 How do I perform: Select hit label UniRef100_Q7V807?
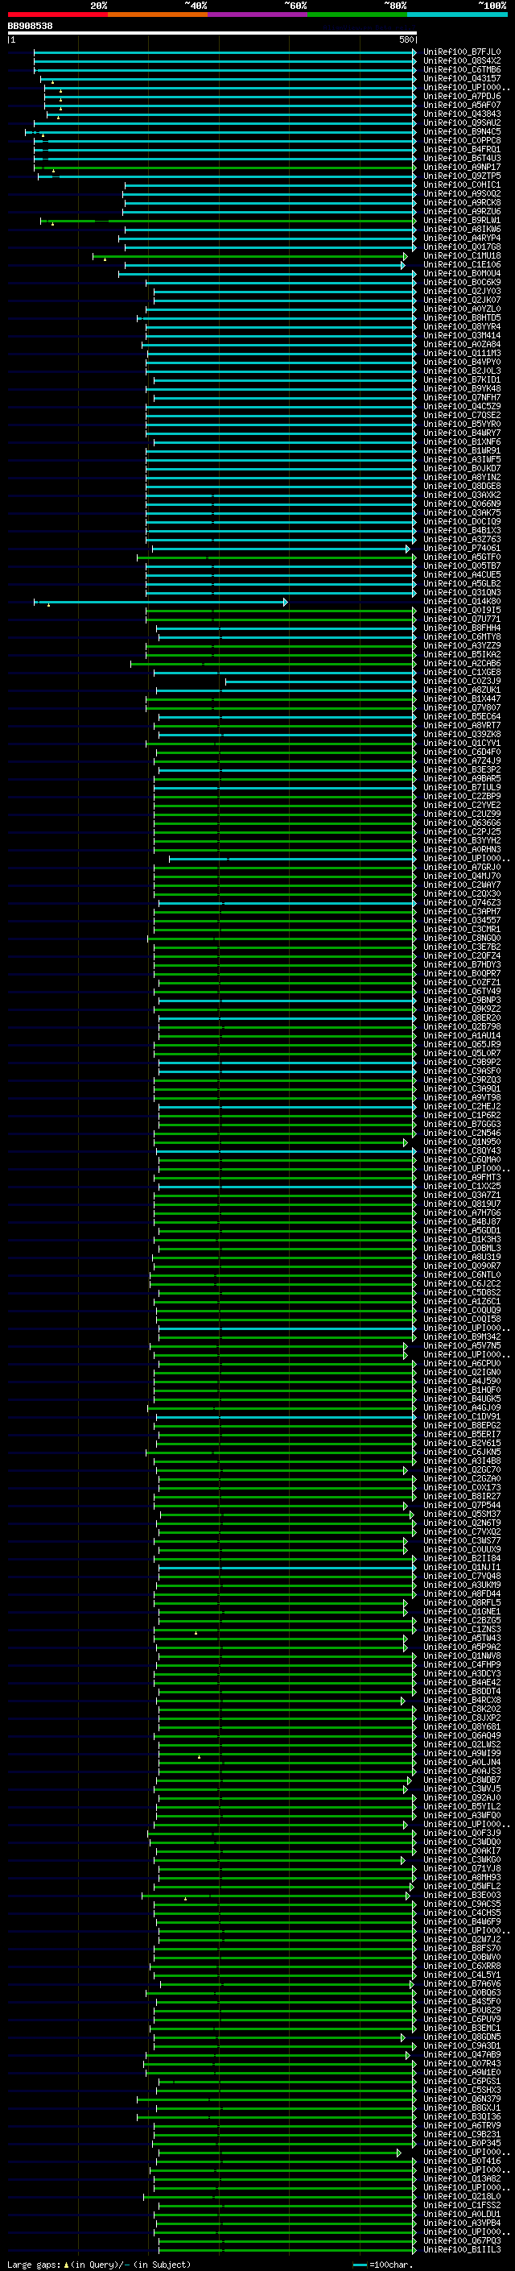pos(461,708)
